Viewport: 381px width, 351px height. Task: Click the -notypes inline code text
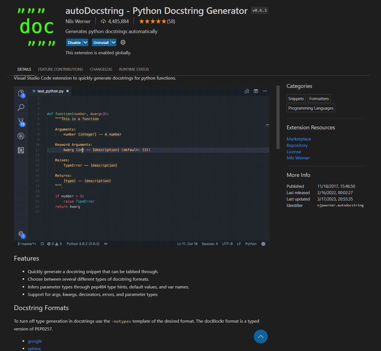[x=121, y=321]
